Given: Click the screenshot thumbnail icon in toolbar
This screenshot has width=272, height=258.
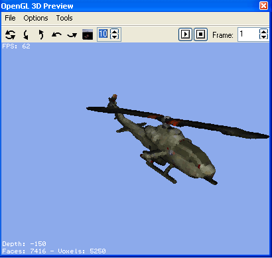Looking at the screenshot, I should click(88, 34).
